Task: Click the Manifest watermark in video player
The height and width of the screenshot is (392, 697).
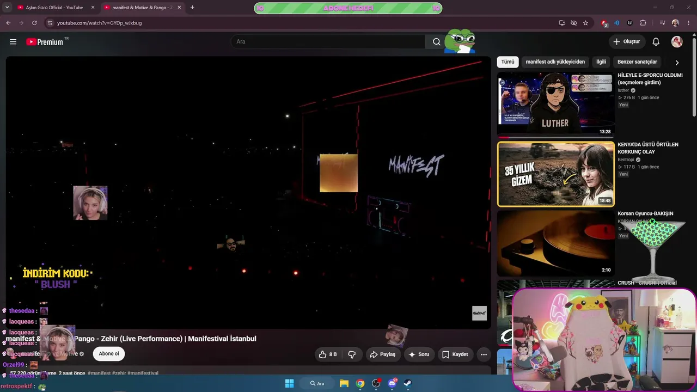Action: pyautogui.click(x=479, y=313)
